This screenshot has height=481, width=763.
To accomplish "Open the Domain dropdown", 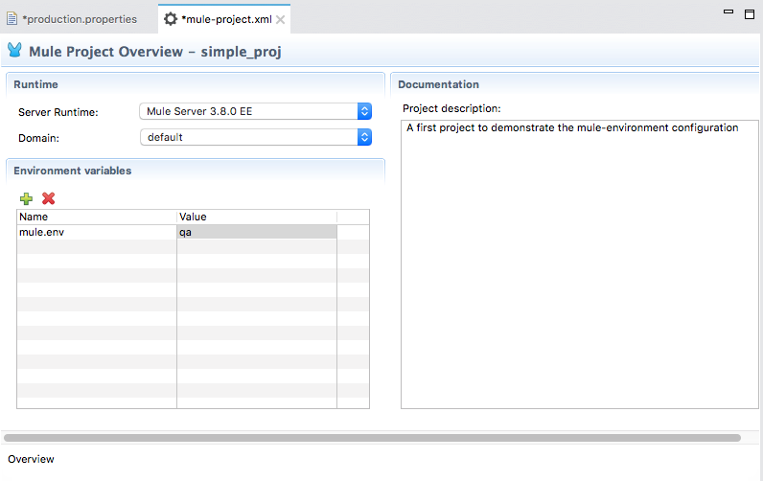I will [256, 137].
